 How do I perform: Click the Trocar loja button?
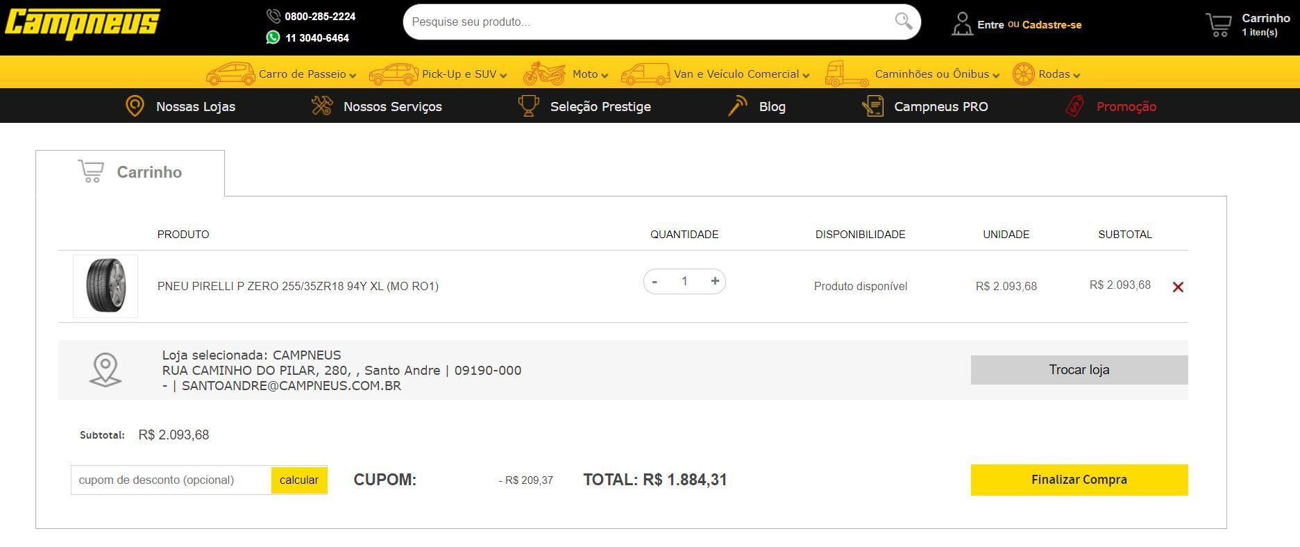[x=1079, y=370]
